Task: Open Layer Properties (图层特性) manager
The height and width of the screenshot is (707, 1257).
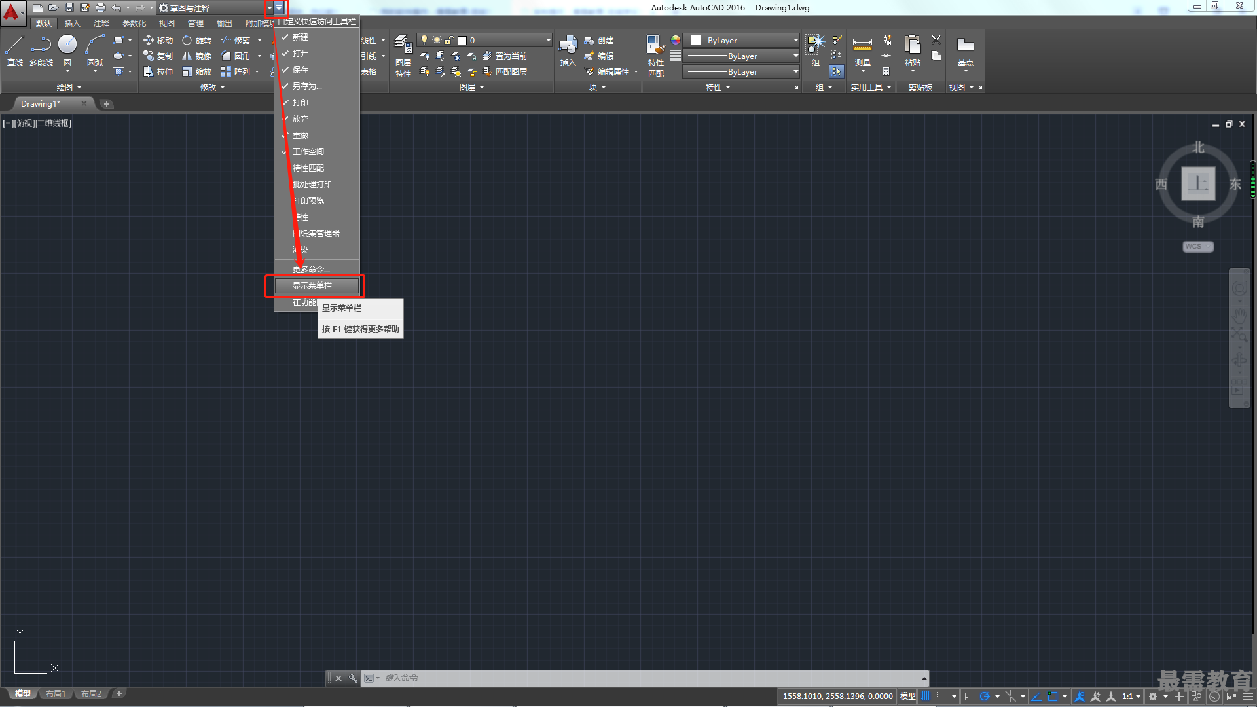Action: point(403,56)
